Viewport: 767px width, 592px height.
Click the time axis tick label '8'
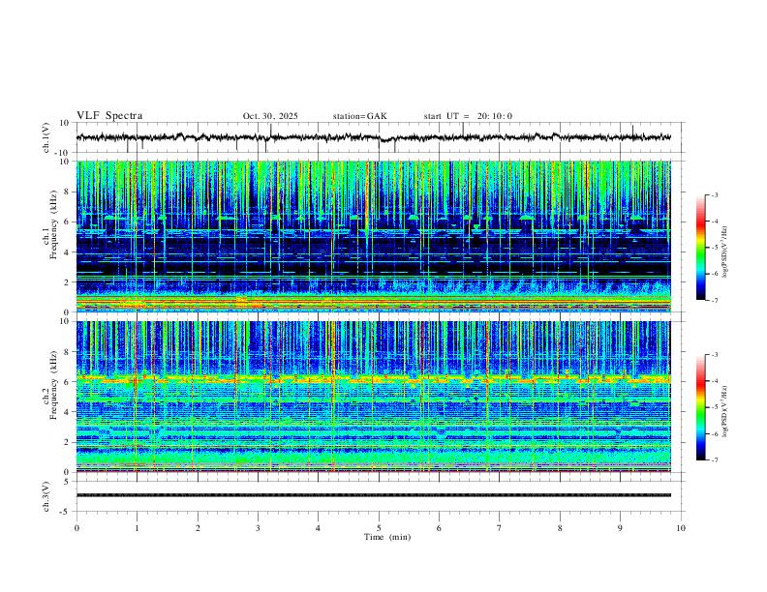pos(560,528)
